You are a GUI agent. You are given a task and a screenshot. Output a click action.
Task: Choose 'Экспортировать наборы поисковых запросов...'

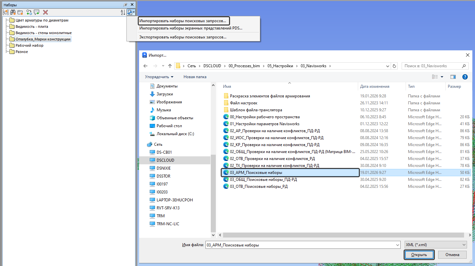click(x=183, y=37)
